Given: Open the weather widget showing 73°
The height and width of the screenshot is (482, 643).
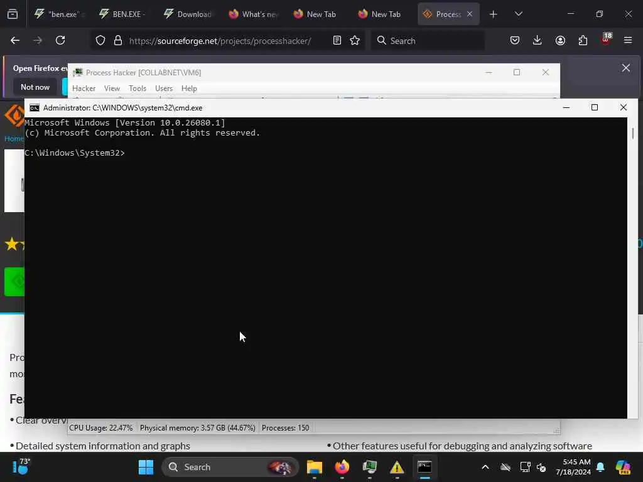Looking at the screenshot, I should click(21, 466).
